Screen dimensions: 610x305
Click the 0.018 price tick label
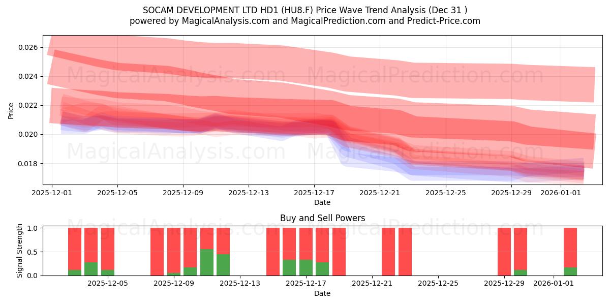[28, 164]
